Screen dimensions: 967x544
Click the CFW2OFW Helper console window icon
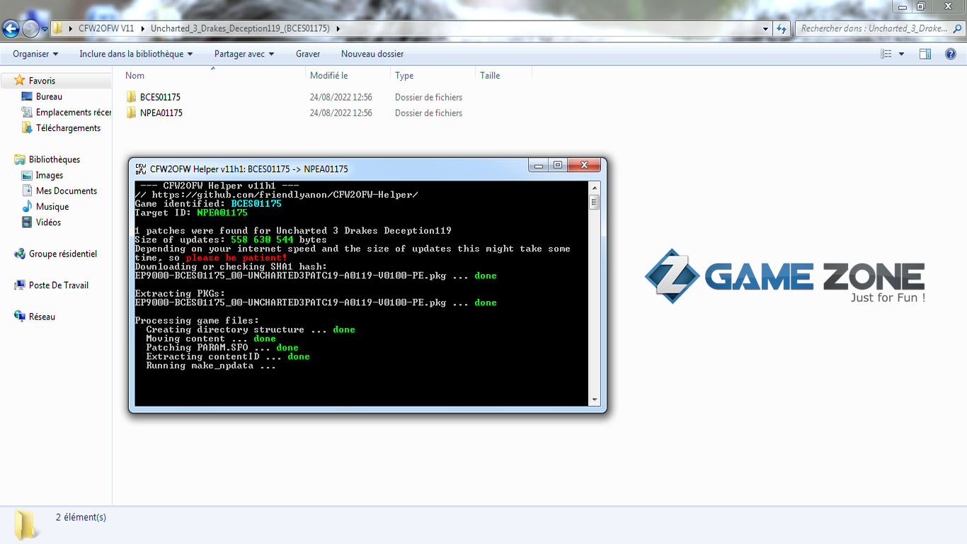point(141,169)
